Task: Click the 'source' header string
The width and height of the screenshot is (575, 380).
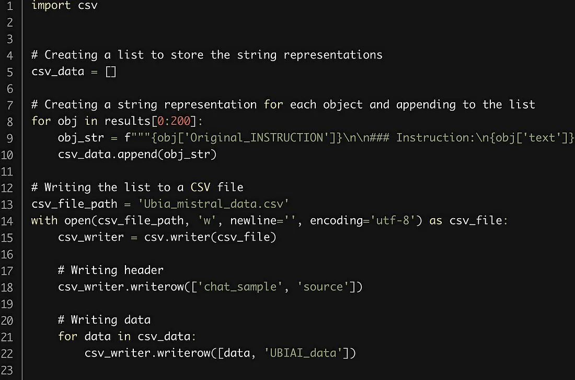Action: pyautogui.click(x=323, y=287)
